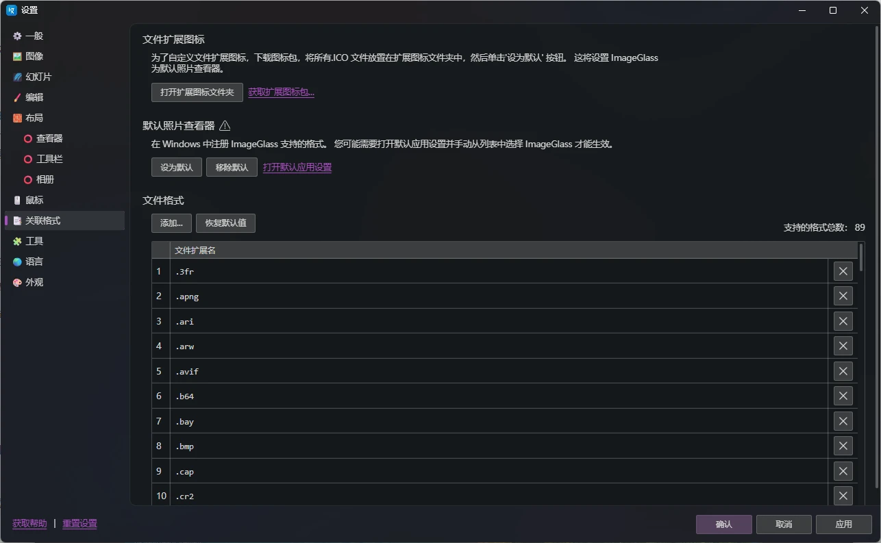Remove the .3fr extension row
Screen dimensions: 881x543
tap(843, 271)
